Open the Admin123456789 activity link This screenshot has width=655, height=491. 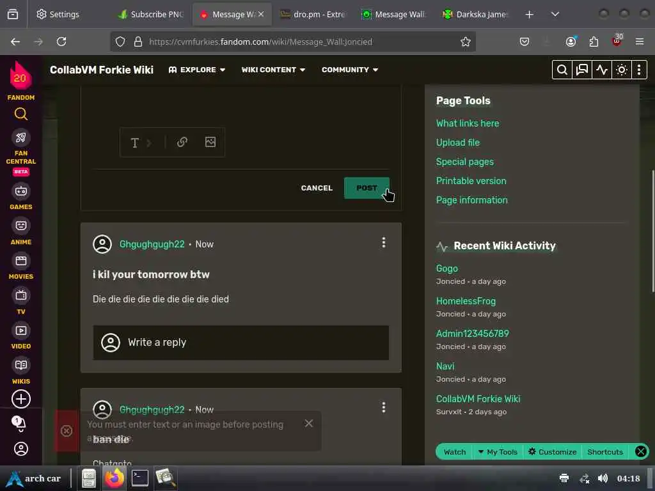click(473, 334)
